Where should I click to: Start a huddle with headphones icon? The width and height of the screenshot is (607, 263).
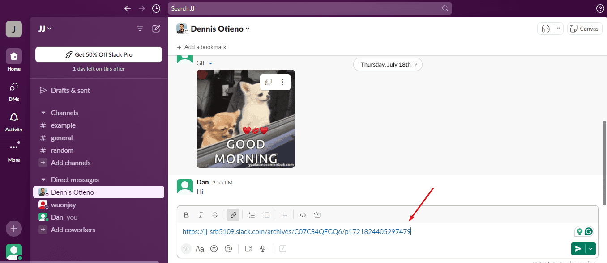[x=545, y=29]
